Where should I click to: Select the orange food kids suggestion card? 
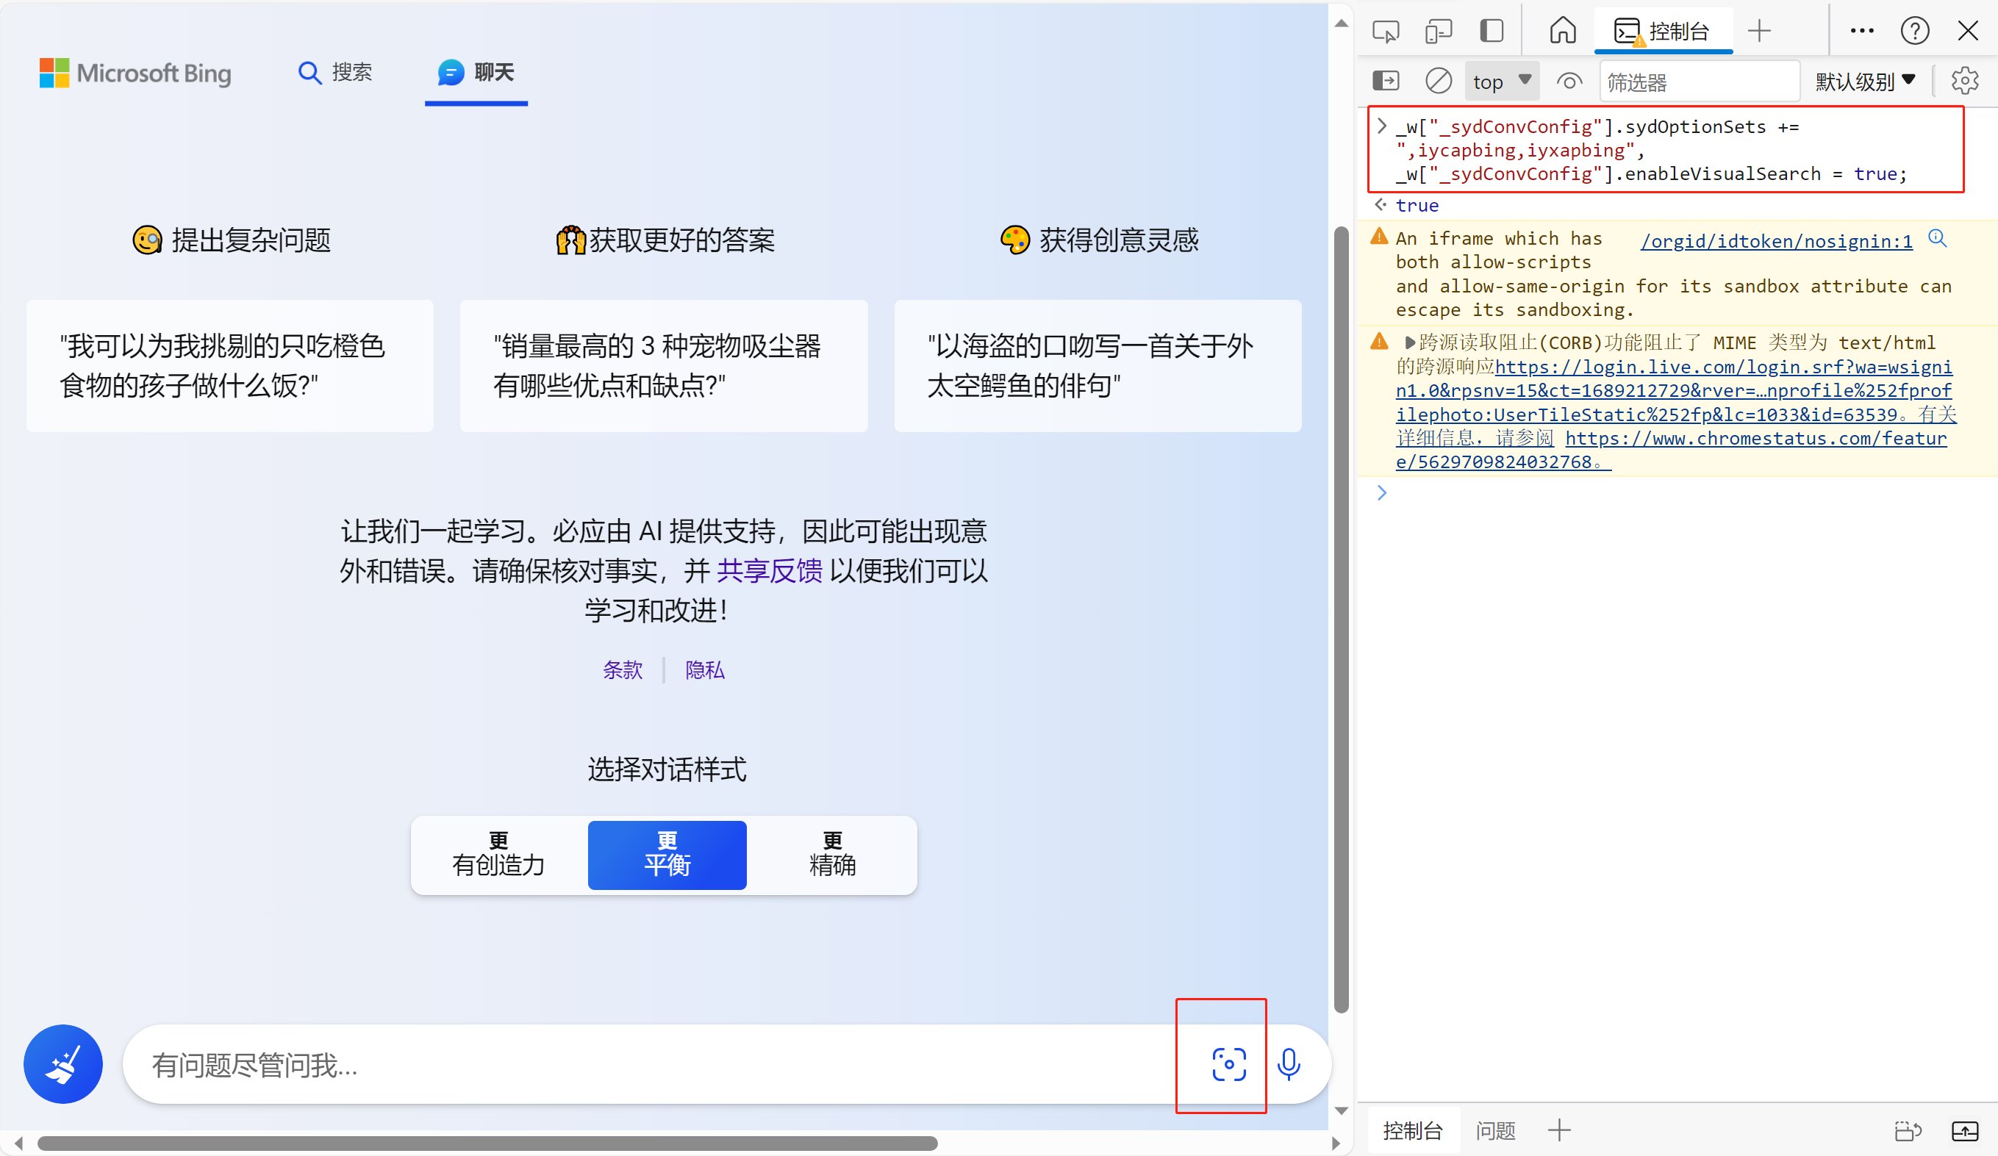(230, 365)
